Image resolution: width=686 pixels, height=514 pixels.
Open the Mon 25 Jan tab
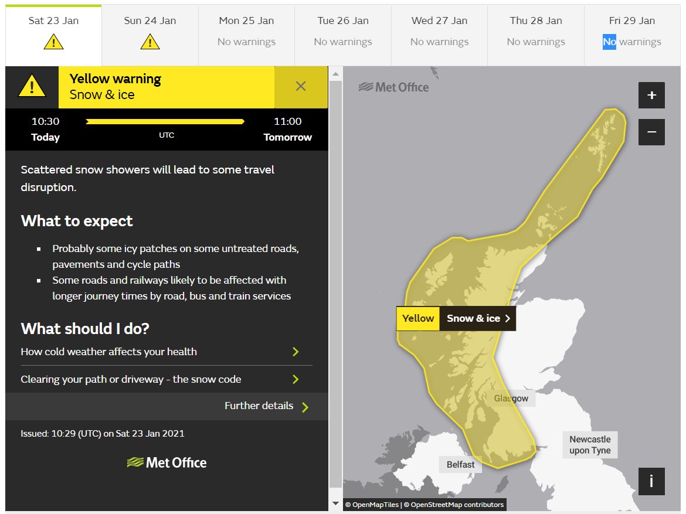tap(246, 35)
